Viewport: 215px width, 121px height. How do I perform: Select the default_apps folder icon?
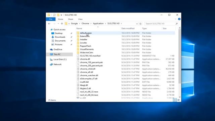[x=78, y=33]
